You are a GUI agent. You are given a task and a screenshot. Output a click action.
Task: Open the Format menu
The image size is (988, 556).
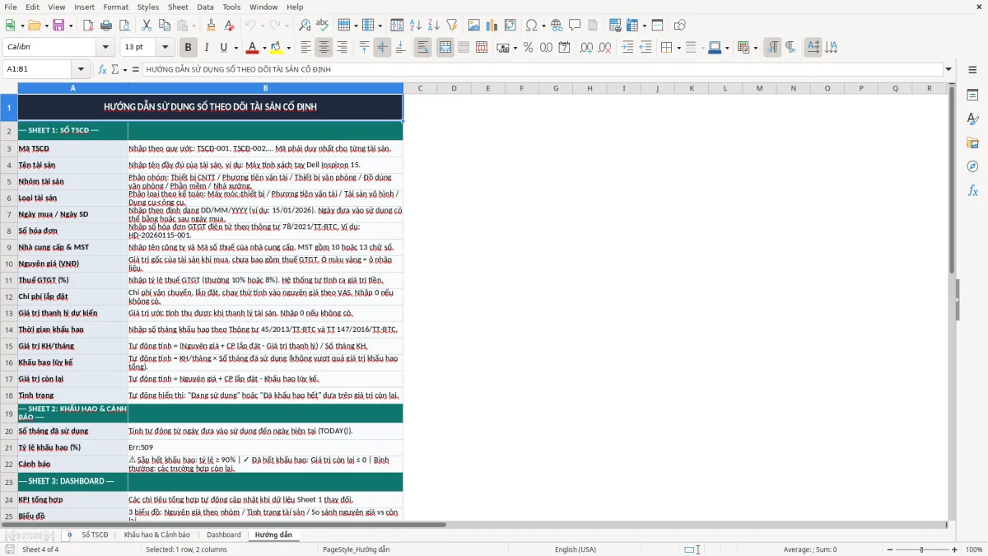(115, 7)
